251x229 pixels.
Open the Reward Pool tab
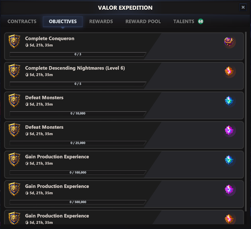(x=143, y=22)
